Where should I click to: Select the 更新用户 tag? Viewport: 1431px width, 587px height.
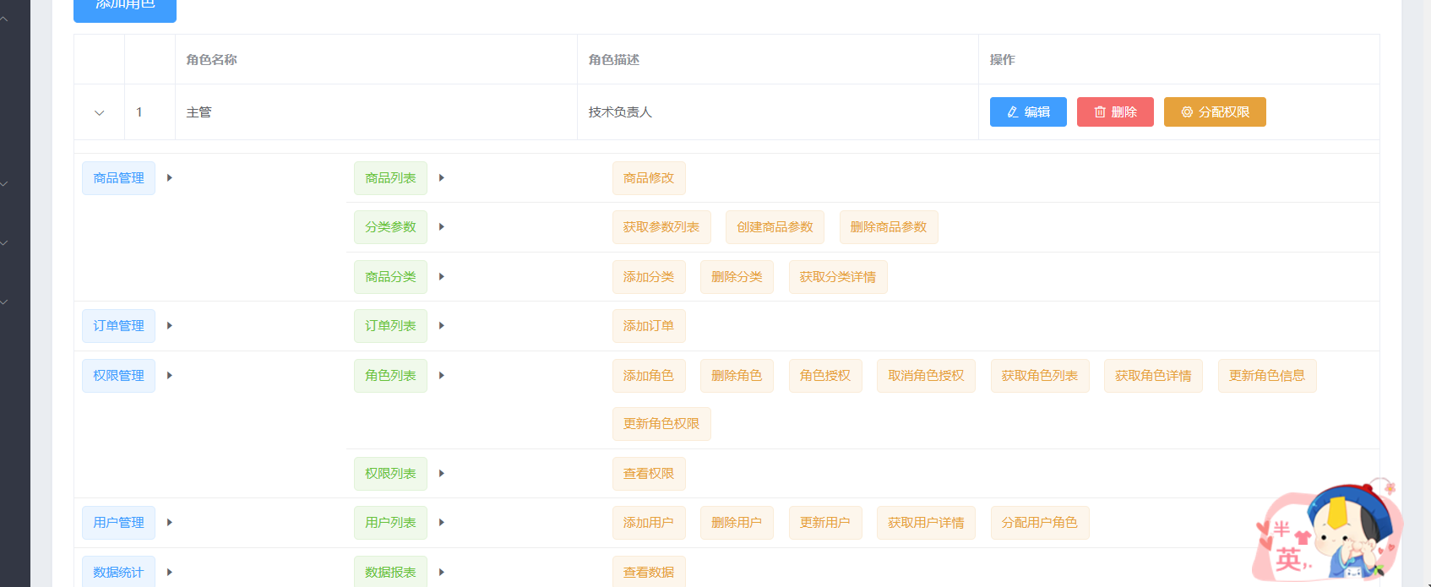[x=825, y=523]
